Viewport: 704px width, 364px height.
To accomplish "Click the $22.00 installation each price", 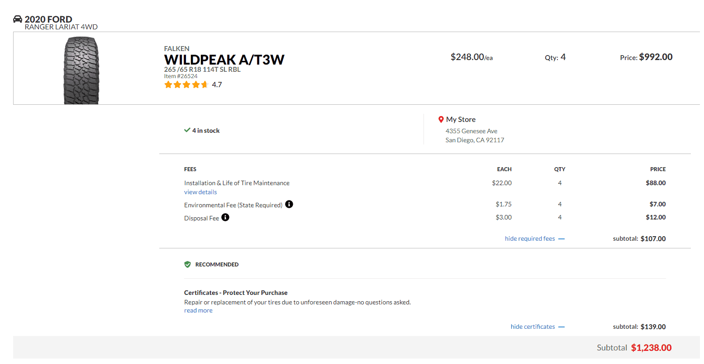I will click(x=502, y=183).
